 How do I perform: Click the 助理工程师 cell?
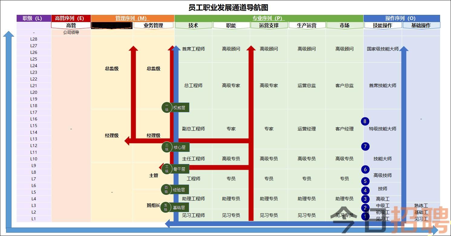[x=194, y=199]
